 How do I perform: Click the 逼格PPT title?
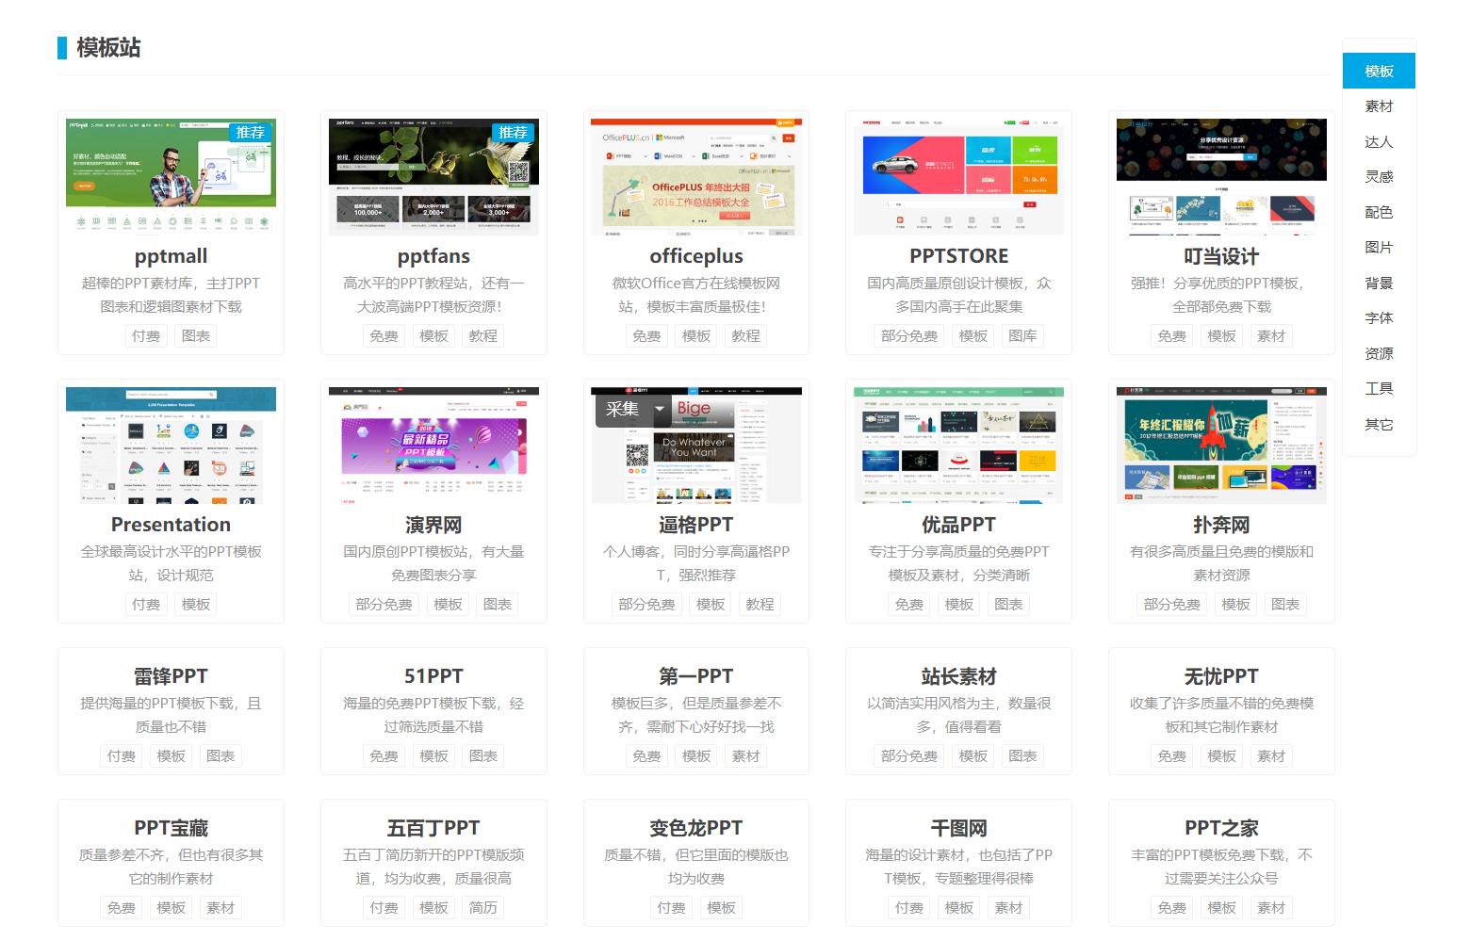point(696,525)
